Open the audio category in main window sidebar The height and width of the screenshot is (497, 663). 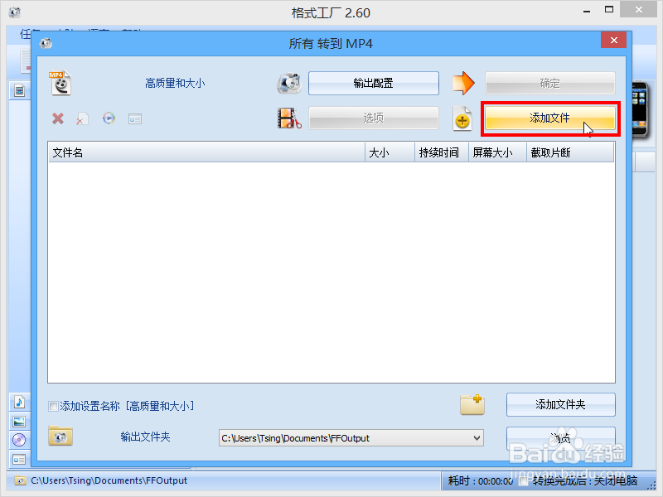(x=19, y=402)
